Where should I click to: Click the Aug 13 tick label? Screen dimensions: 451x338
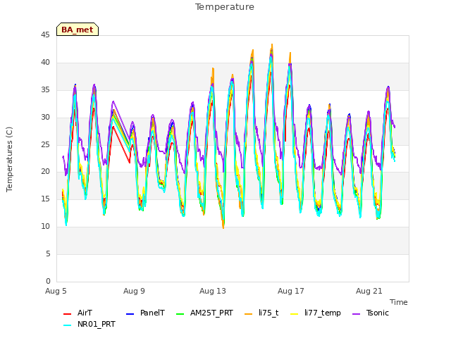213,291
